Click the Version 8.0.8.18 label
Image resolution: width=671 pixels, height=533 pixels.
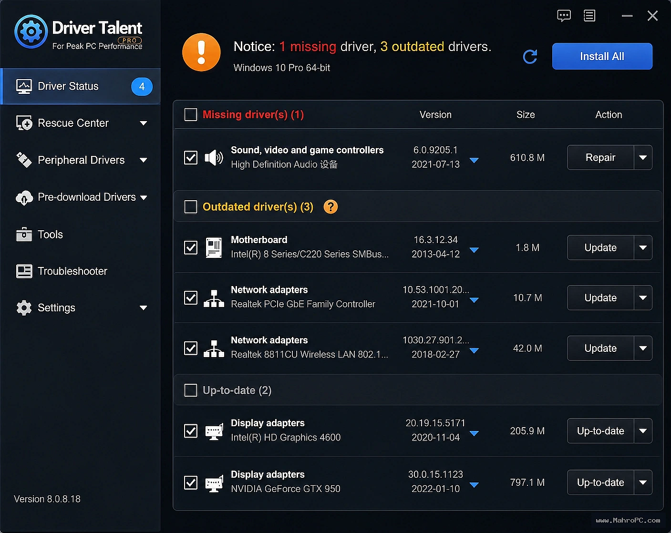(47, 499)
